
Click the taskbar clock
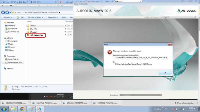tap(192, 109)
